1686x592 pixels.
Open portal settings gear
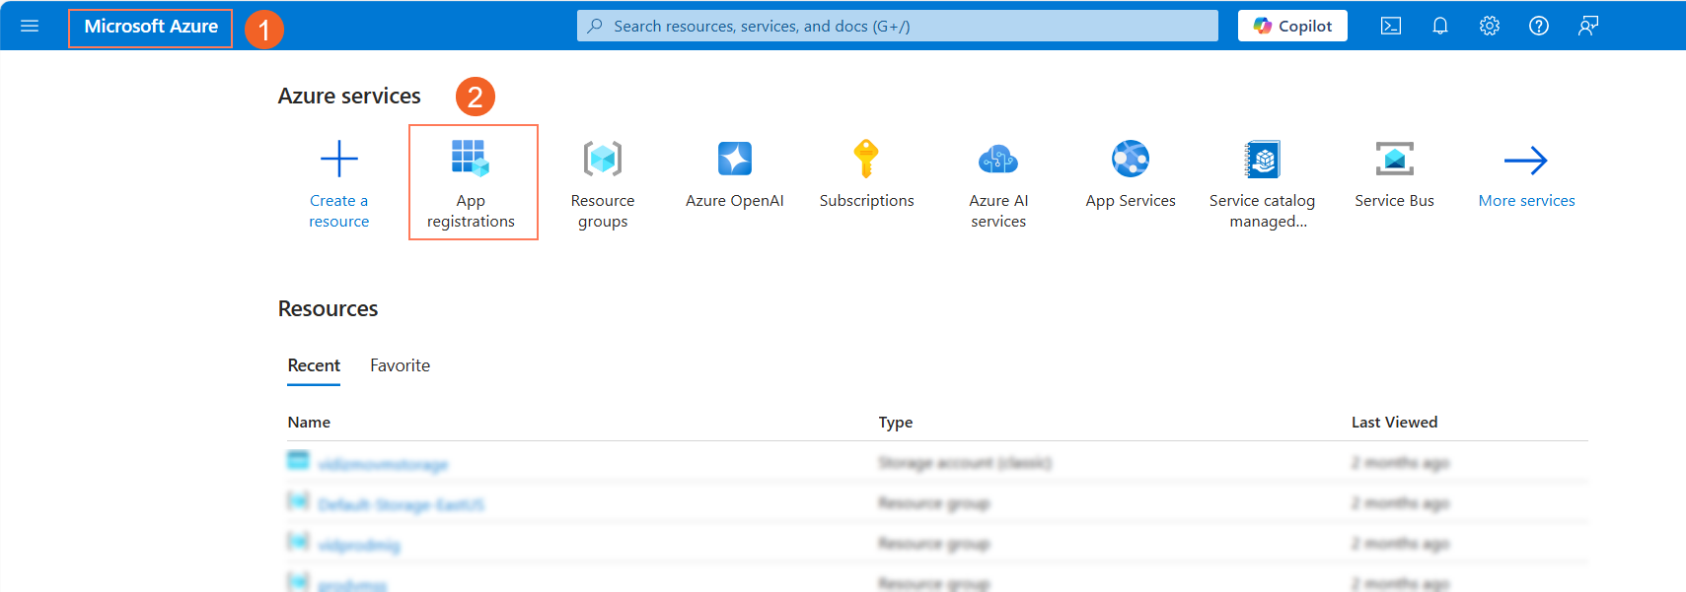(x=1490, y=27)
